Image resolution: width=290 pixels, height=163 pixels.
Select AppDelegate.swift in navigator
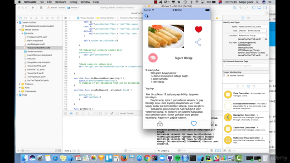tap(36, 44)
